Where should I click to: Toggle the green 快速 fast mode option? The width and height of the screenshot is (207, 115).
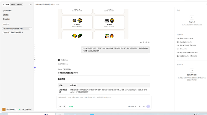pyautogui.click(x=71, y=106)
